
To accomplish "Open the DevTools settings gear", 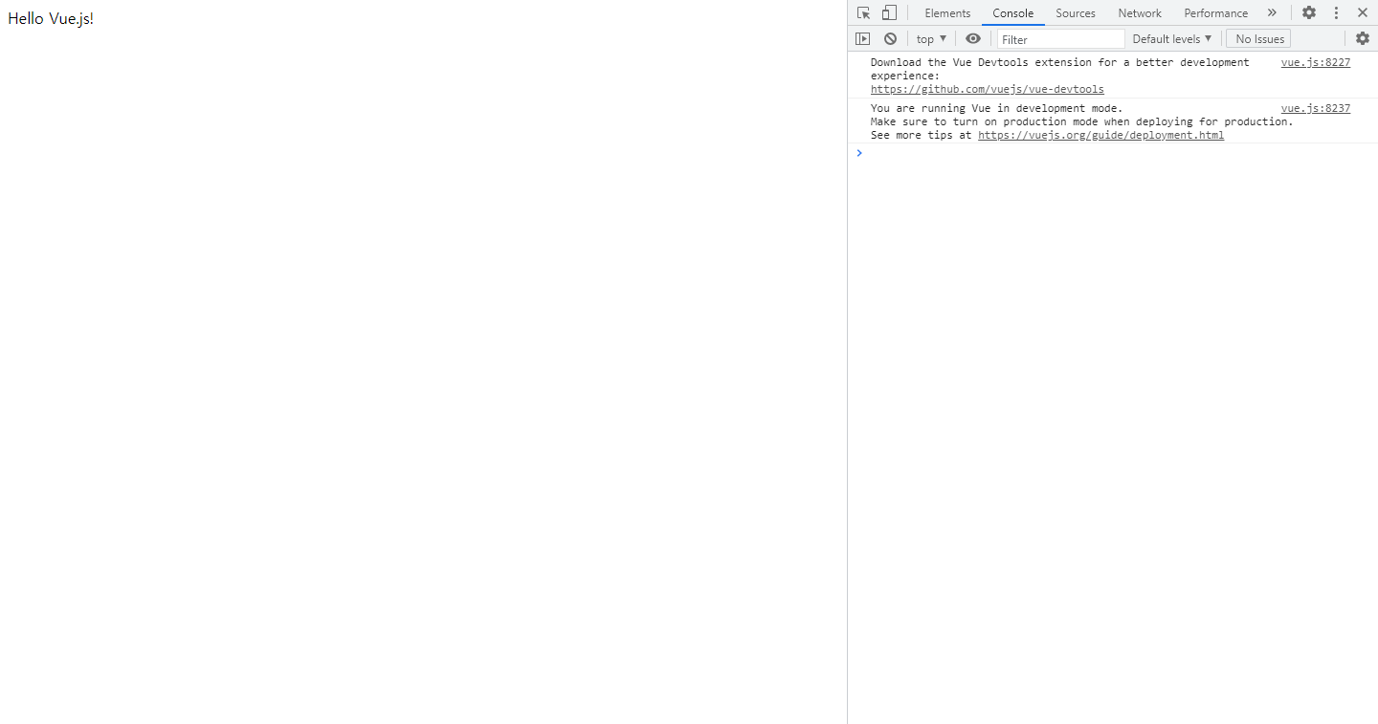I will (1308, 12).
